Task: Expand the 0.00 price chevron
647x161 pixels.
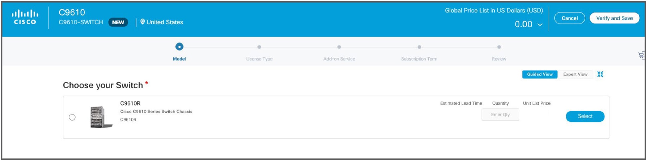Action: [540, 25]
